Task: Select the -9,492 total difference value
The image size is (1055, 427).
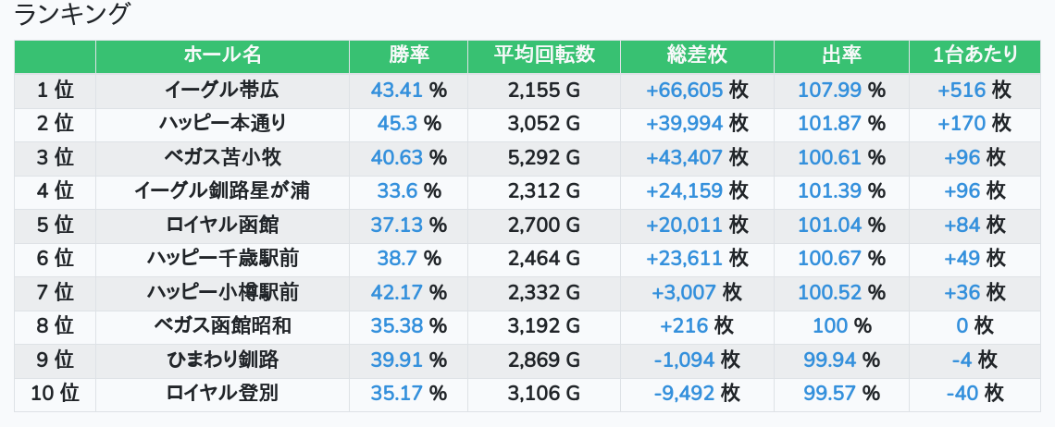Action: click(x=684, y=394)
